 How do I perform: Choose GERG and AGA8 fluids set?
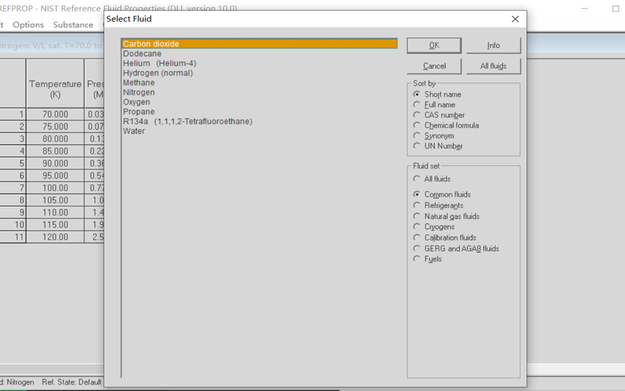click(x=456, y=248)
